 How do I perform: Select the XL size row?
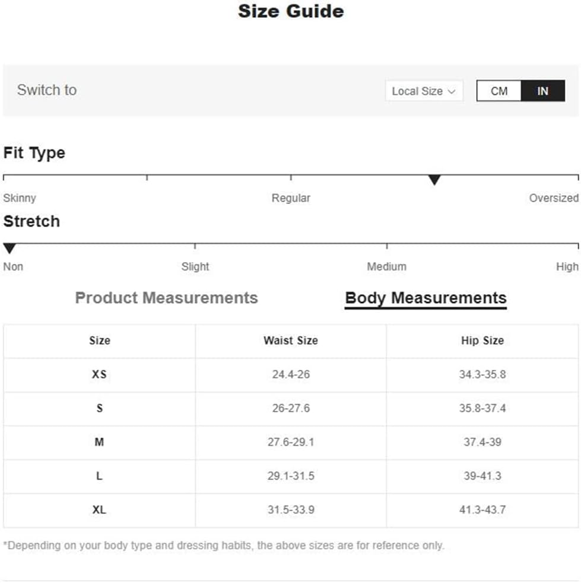tap(291, 510)
